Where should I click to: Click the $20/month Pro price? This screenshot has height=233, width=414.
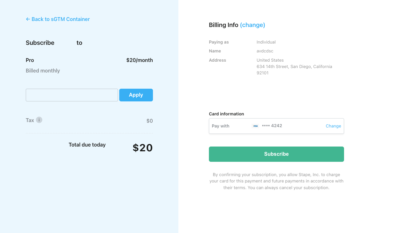(140, 60)
